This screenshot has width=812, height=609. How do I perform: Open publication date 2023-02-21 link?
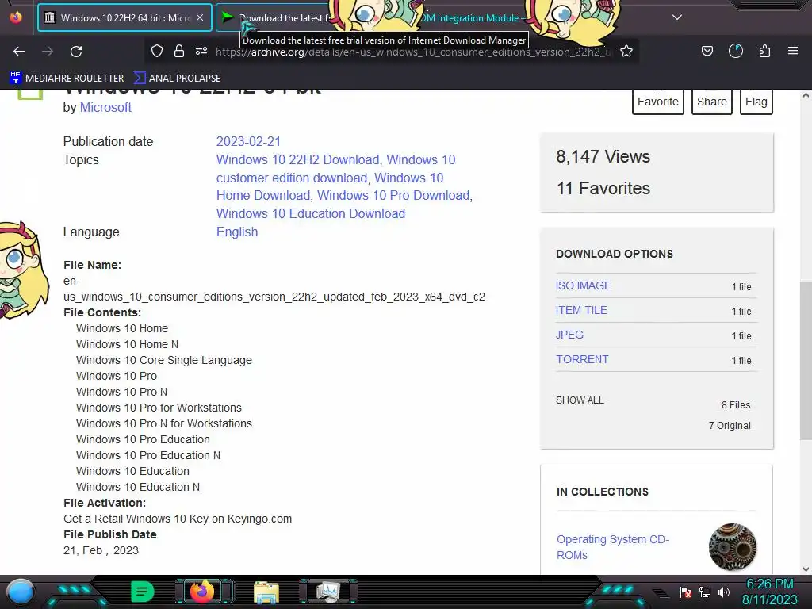point(248,141)
